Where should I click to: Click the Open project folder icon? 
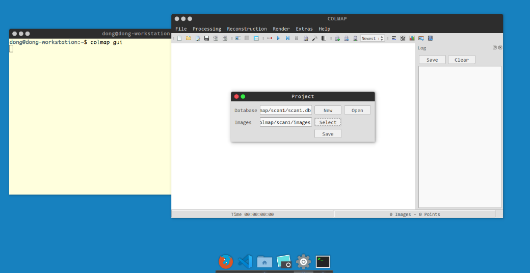coord(188,38)
